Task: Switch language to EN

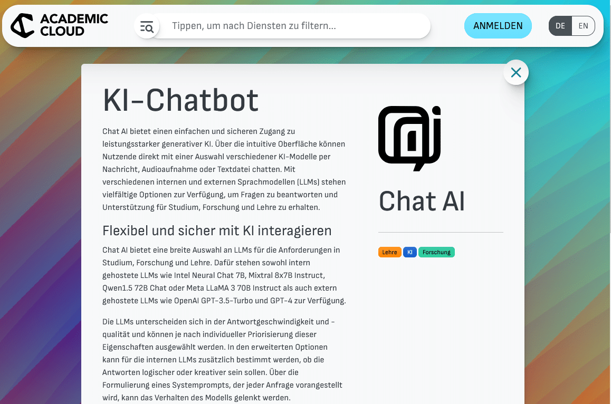Action: pyautogui.click(x=583, y=26)
